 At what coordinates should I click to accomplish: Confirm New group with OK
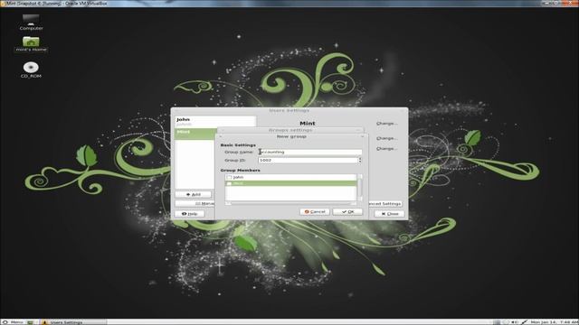[347, 211]
